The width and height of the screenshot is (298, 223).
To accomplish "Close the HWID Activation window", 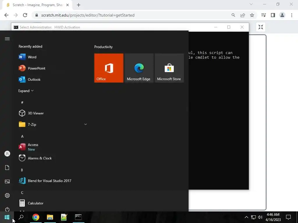I will coord(242,27).
